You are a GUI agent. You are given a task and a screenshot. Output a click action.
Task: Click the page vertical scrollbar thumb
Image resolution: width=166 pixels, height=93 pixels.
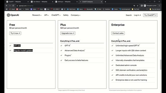coord(161,65)
